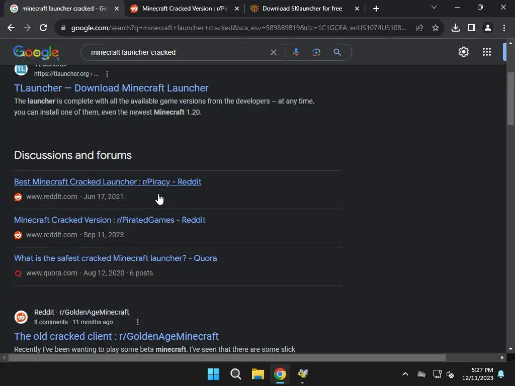Click OneDrive cloud tray icon
Viewport: 515px width, 386px height.
[421, 374]
